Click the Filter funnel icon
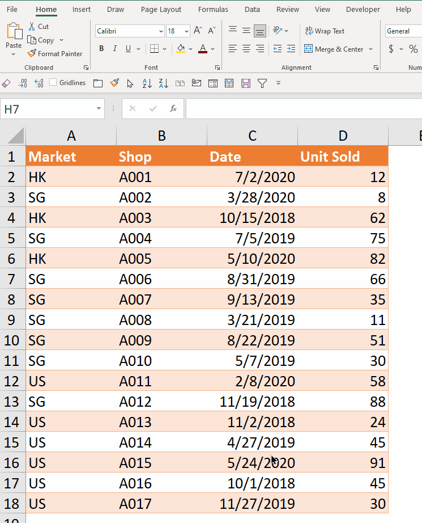This screenshot has width=422, height=523. [x=262, y=83]
